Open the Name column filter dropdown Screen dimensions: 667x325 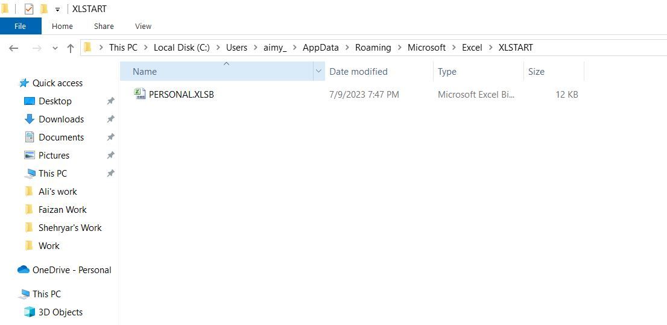(x=318, y=72)
